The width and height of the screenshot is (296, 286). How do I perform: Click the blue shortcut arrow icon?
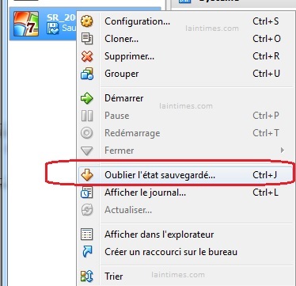point(87,252)
